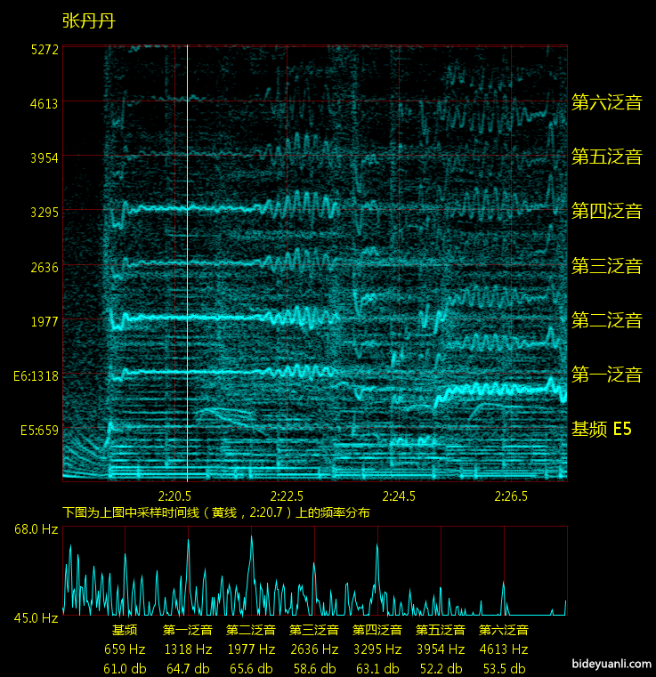Click the 45.0 Hz label on lower chart
Screen dimensions: 656x677
coord(36,617)
